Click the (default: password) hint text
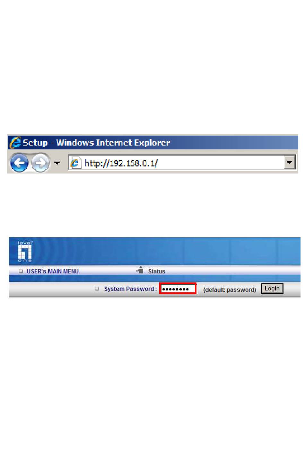This screenshot has height=454, width=305. [230, 290]
